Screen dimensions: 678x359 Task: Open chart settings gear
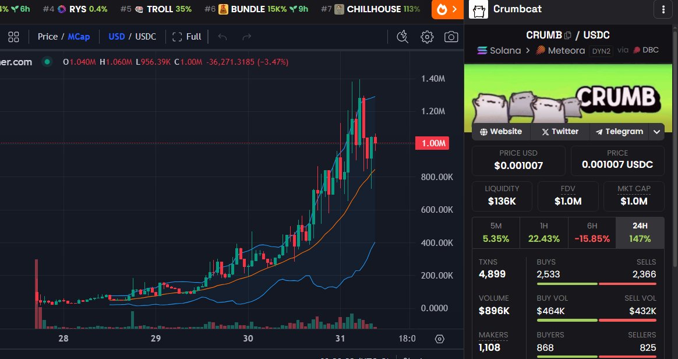tap(427, 37)
